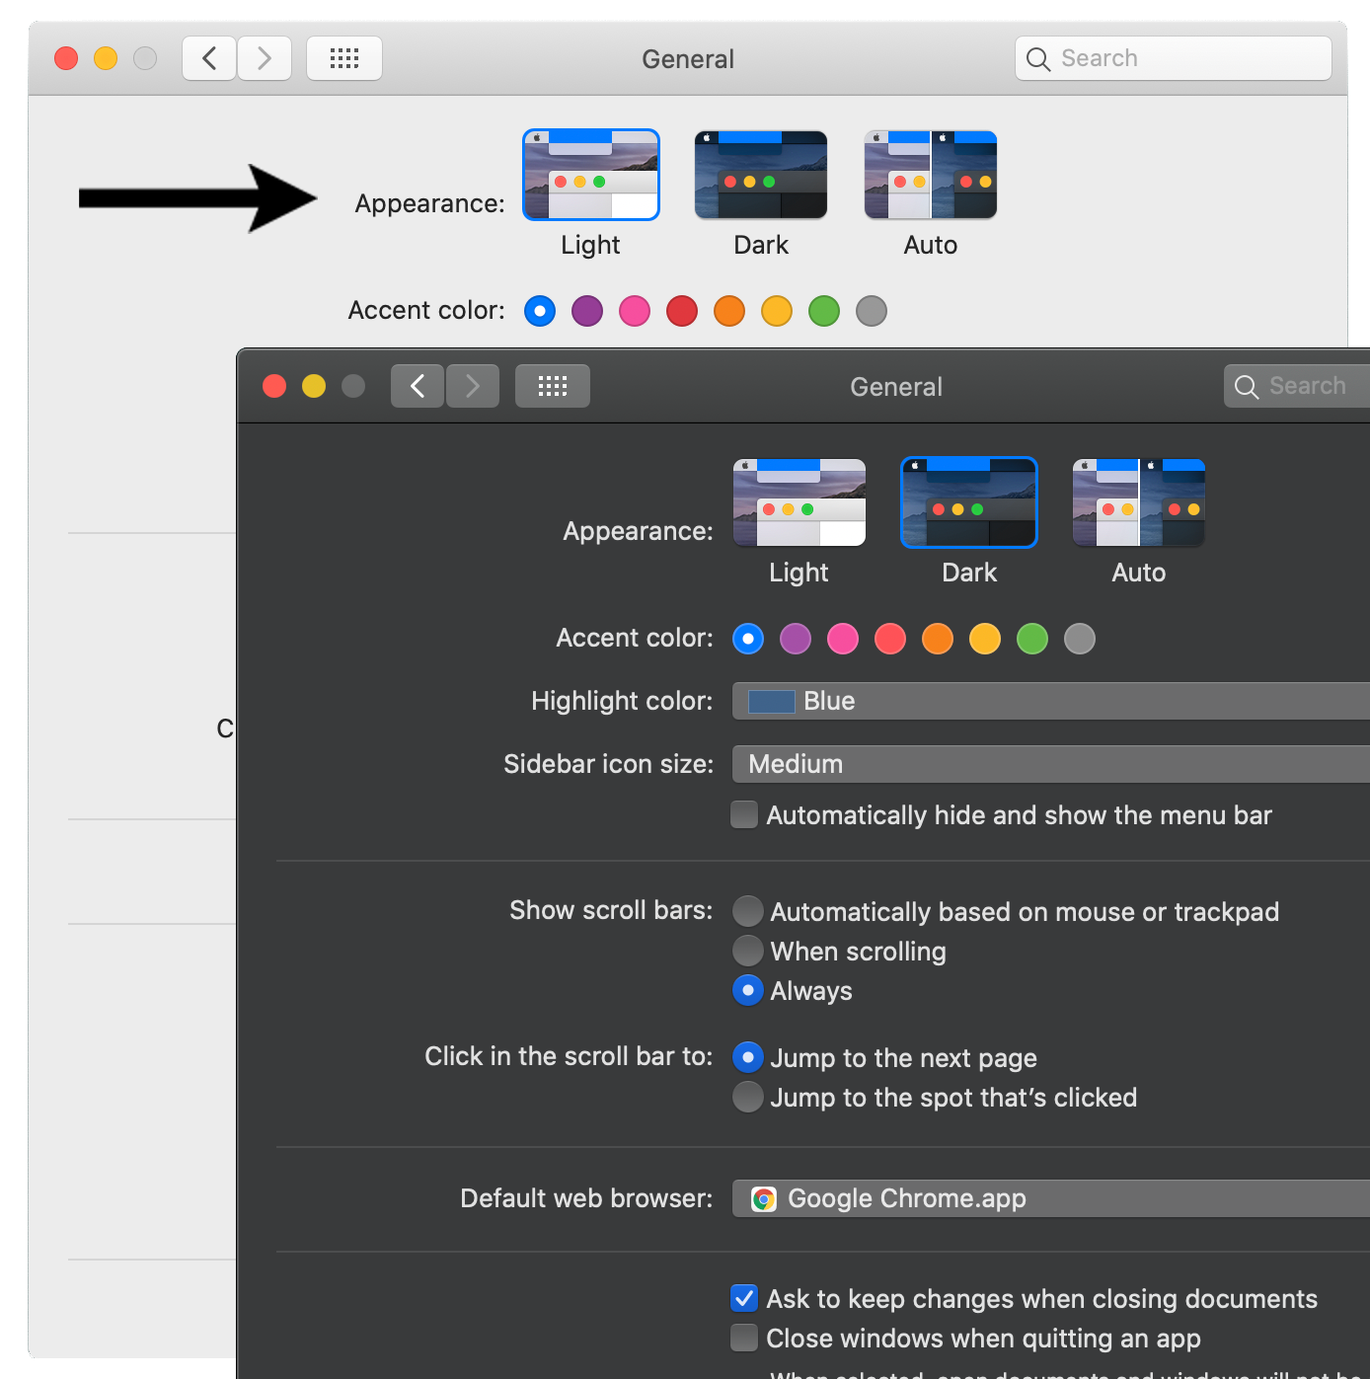Click the back arrow in dark window toolbar
1370x1379 pixels.
point(417,386)
